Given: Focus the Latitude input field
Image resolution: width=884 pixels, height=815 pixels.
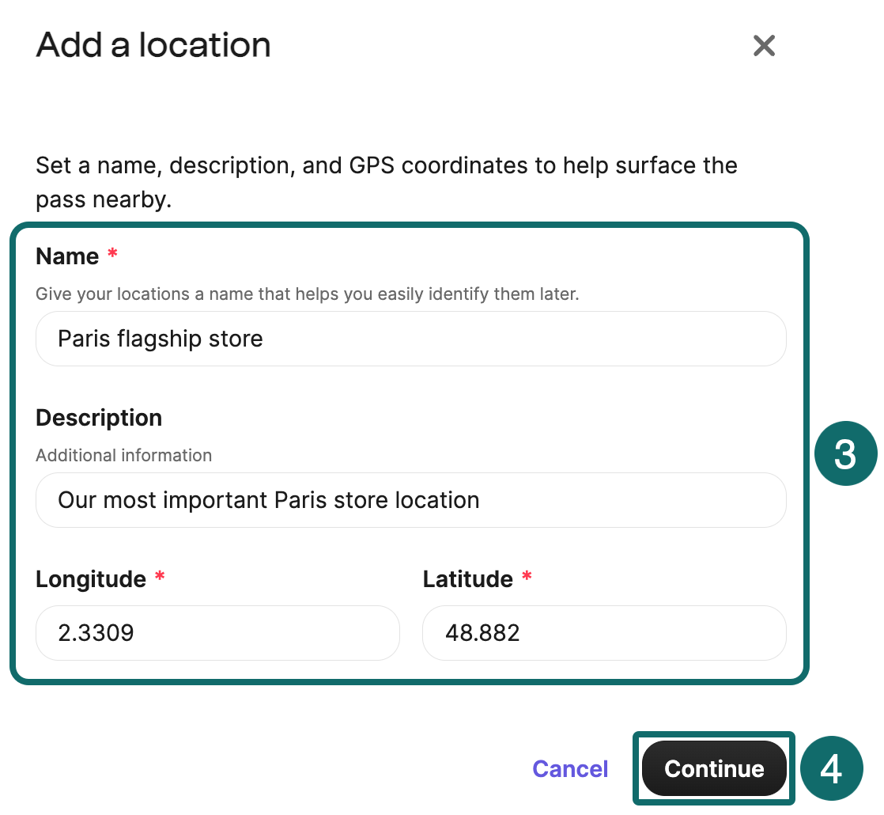Looking at the screenshot, I should pos(604,633).
